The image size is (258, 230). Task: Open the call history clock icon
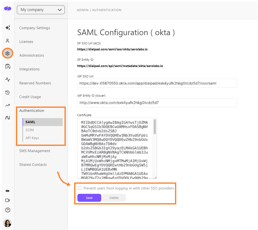7,92
